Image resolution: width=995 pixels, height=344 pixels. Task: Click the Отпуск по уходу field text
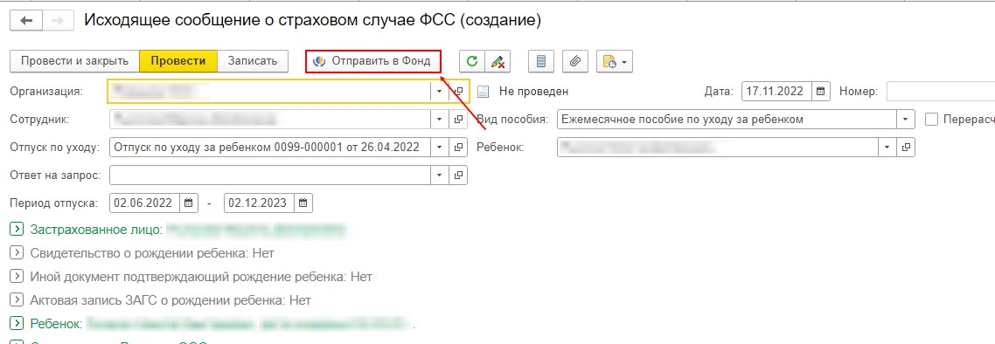click(x=270, y=147)
